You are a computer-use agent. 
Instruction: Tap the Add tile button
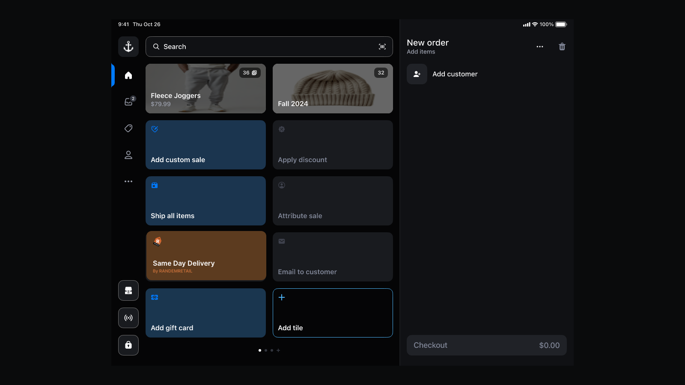[333, 313]
